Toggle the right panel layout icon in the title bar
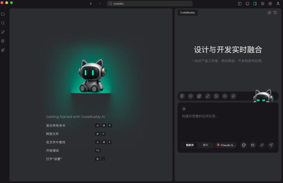 click(x=255, y=4)
